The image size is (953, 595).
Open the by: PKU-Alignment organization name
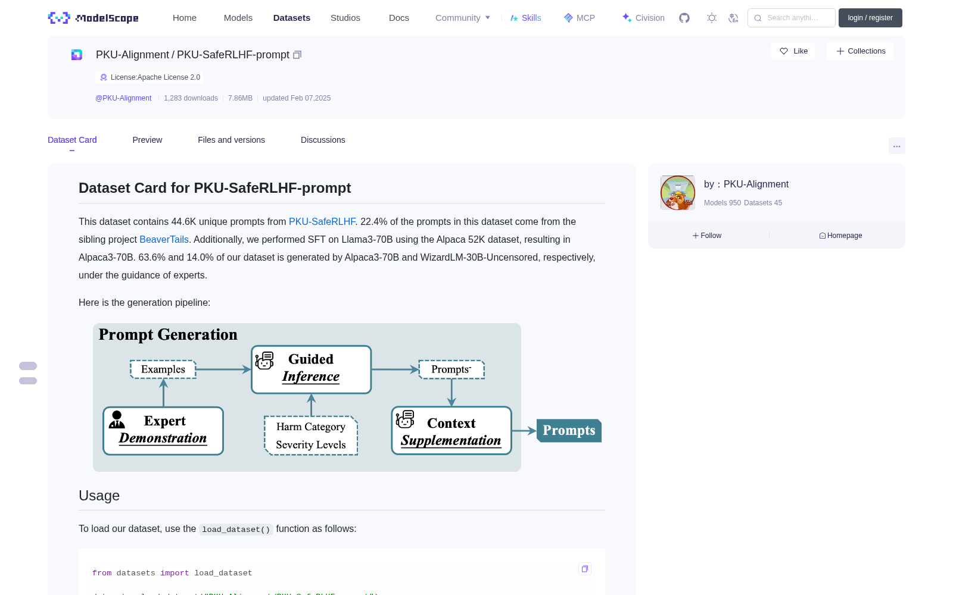pos(746,184)
